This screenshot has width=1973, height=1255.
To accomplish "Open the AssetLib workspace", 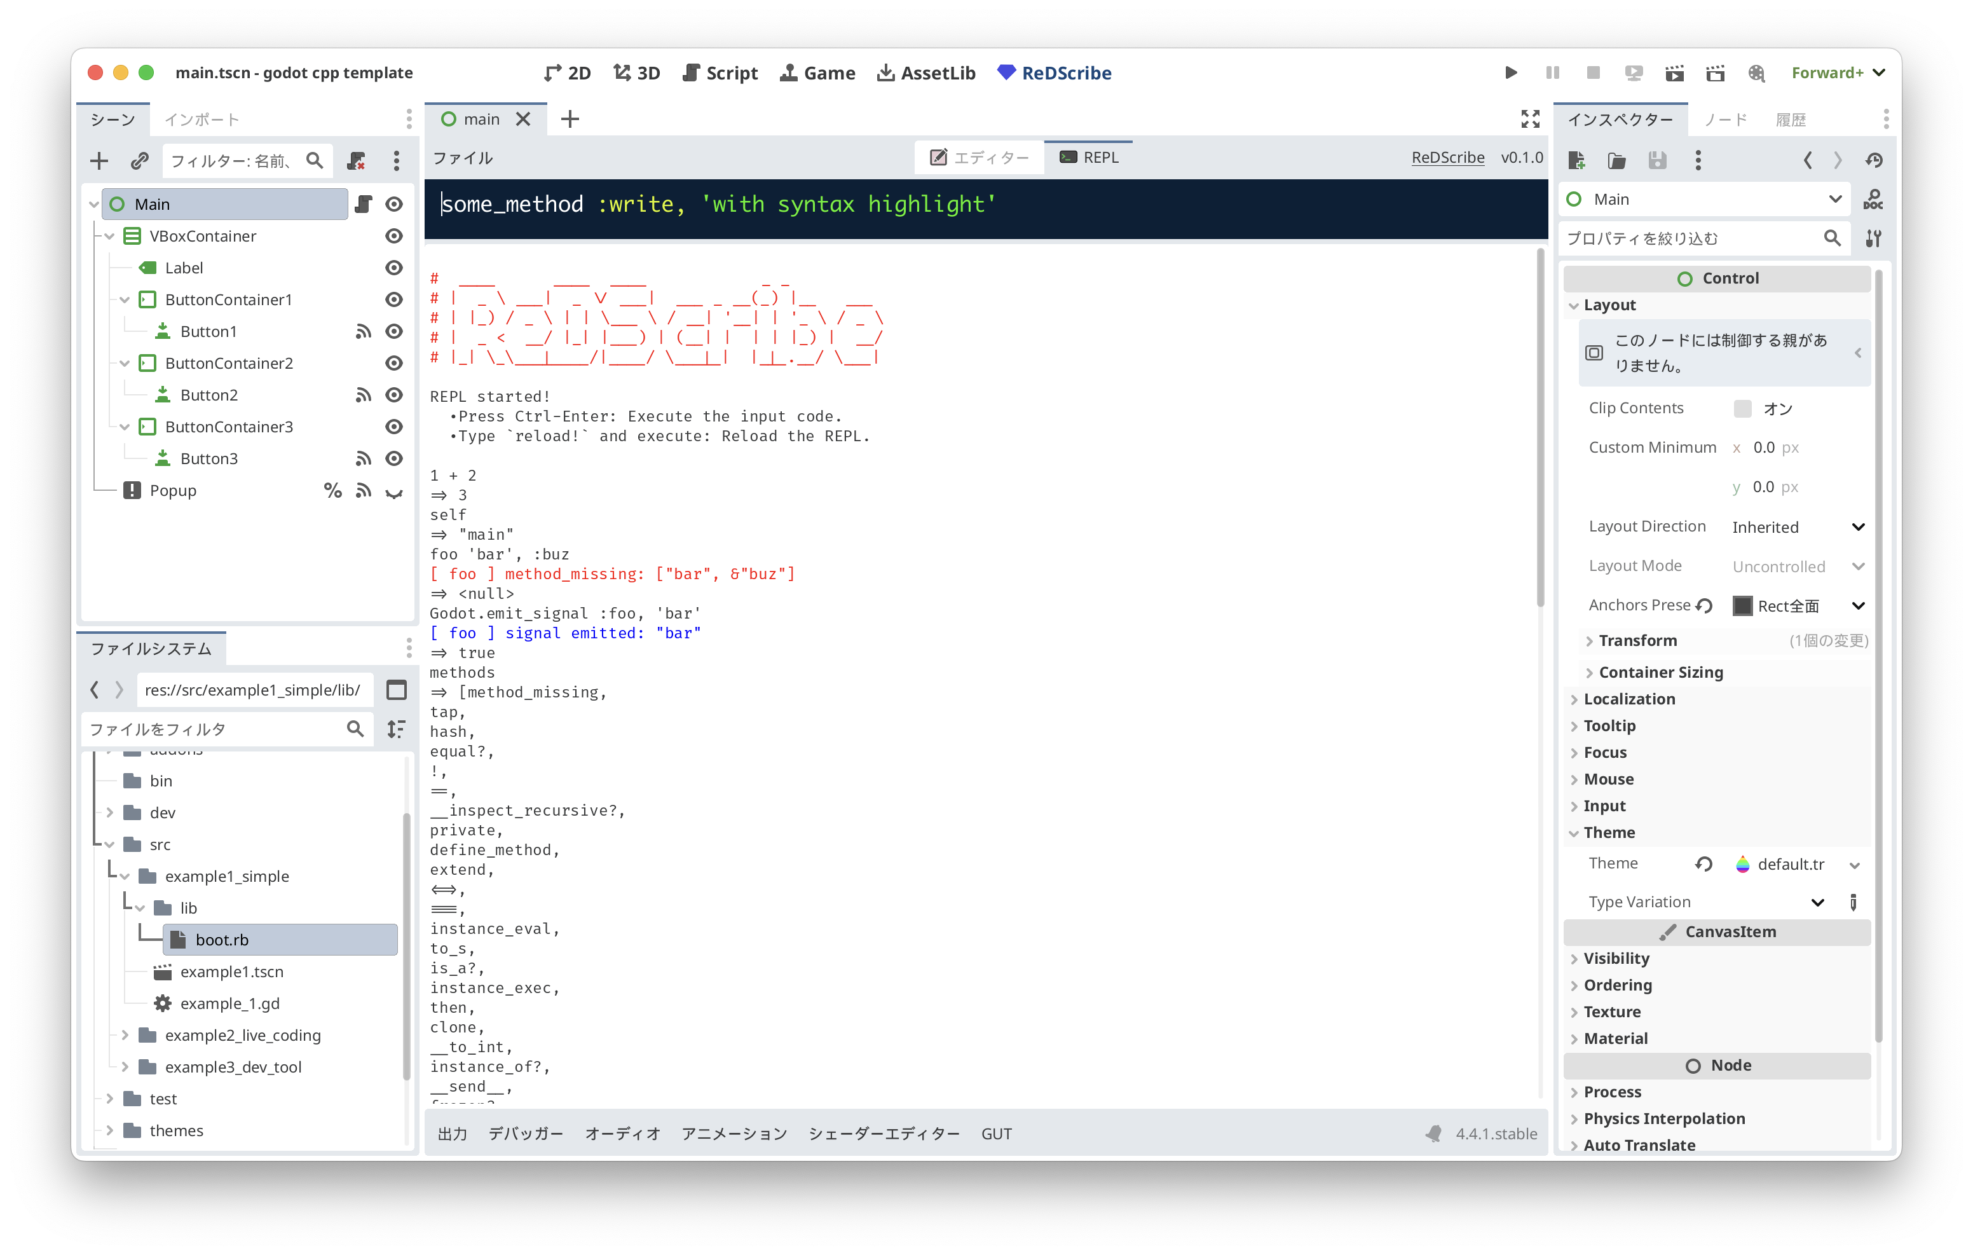I will (926, 73).
